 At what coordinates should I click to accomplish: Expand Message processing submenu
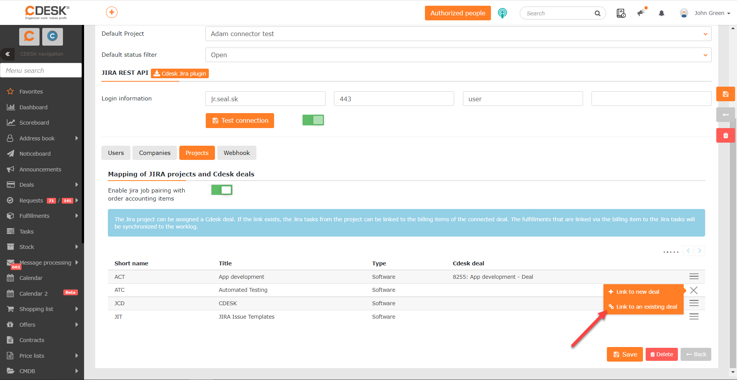pyautogui.click(x=77, y=263)
